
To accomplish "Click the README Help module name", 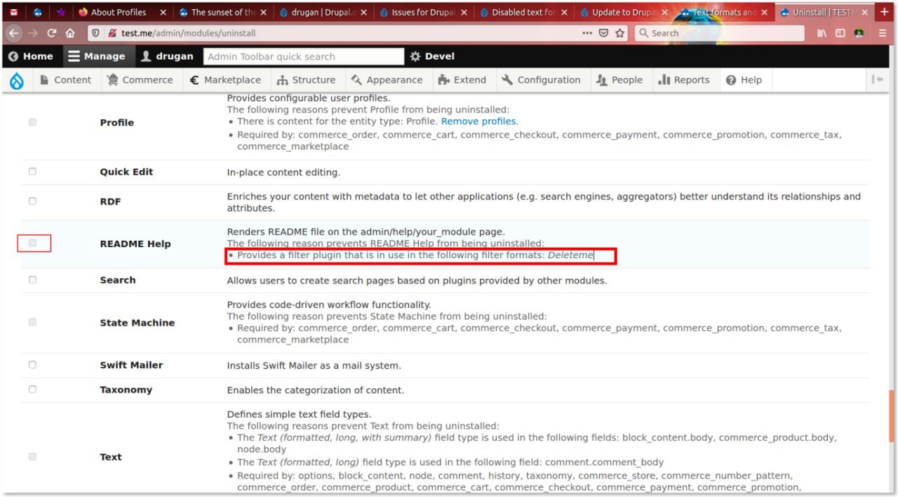I will [x=135, y=244].
